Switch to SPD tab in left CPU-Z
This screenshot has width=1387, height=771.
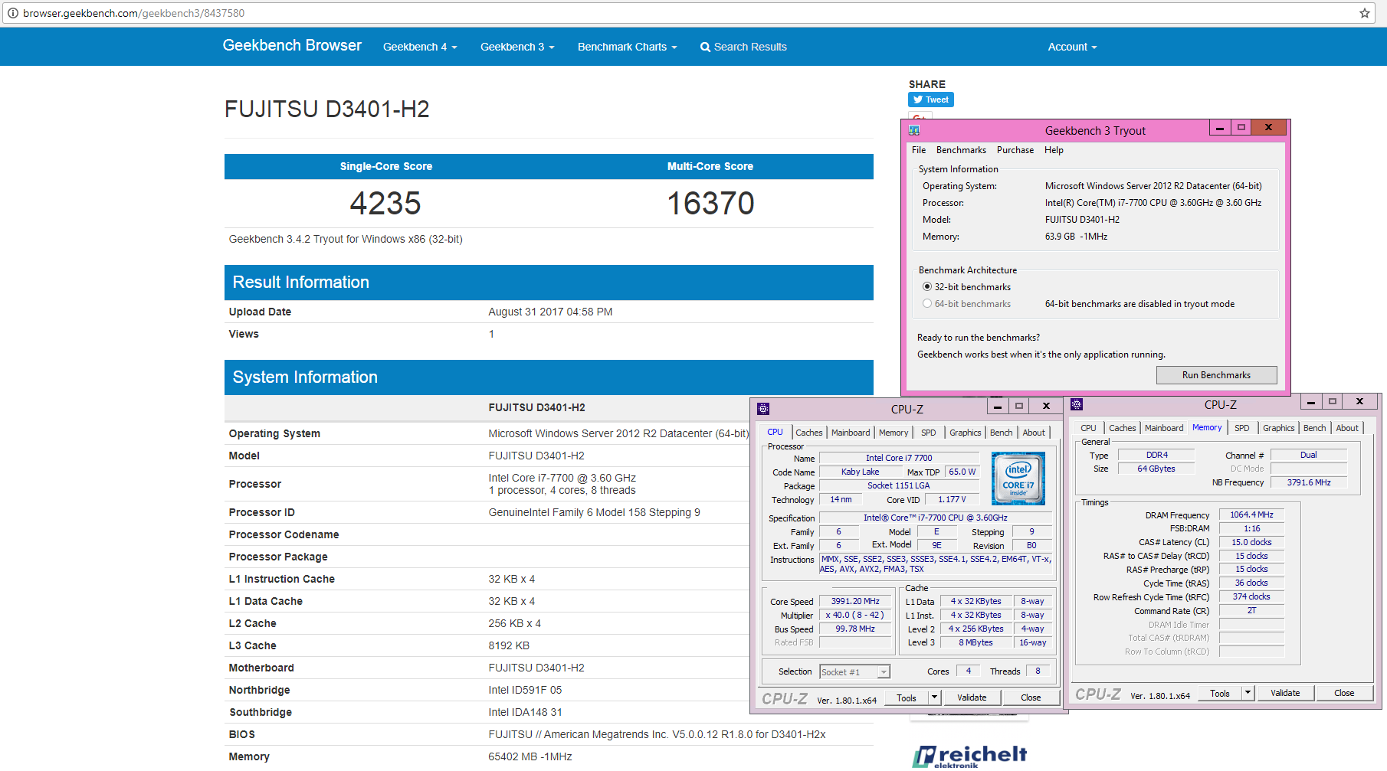[928, 433]
